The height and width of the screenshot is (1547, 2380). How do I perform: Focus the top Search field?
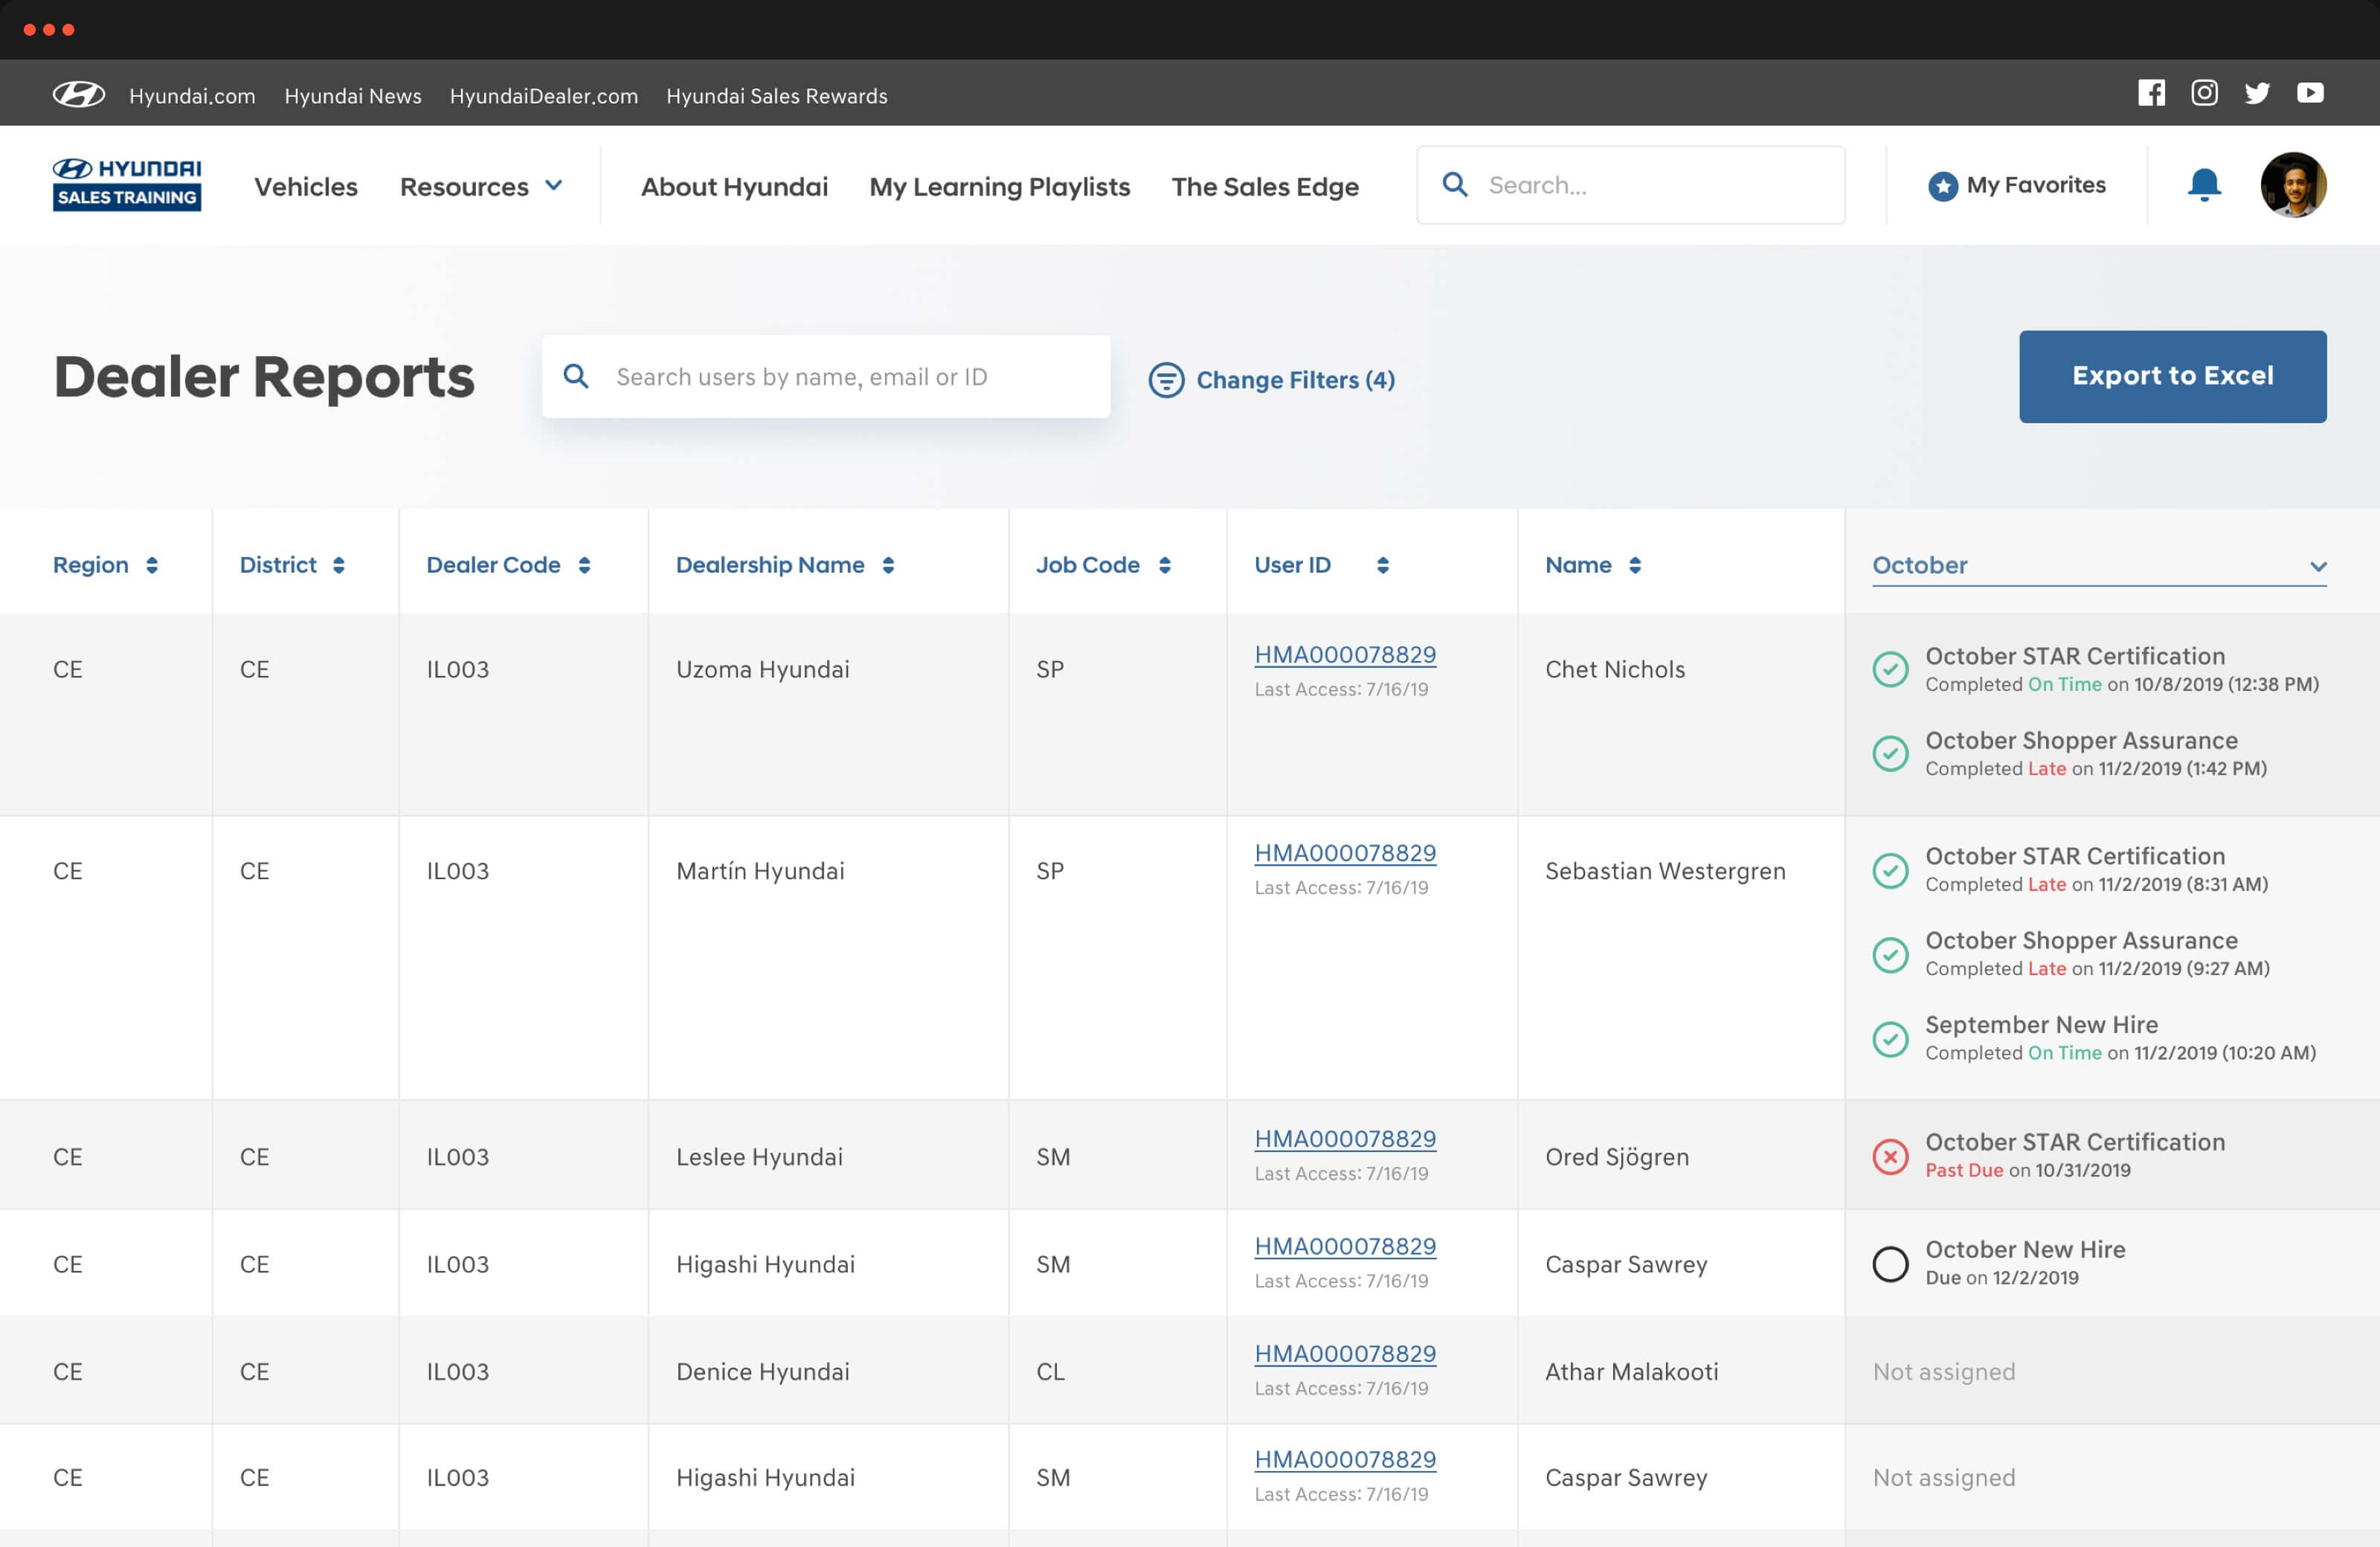pos(1630,185)
